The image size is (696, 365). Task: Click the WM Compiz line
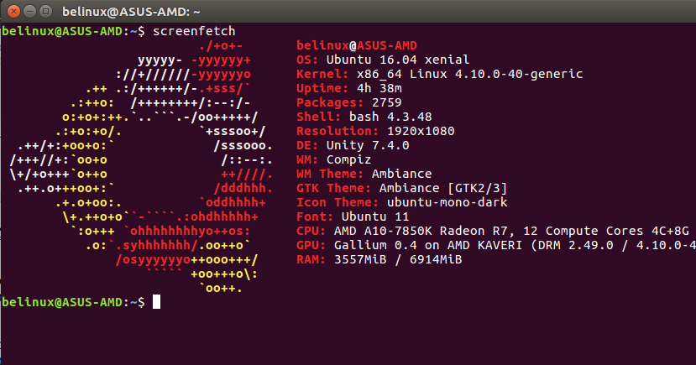tap(333, 159)
